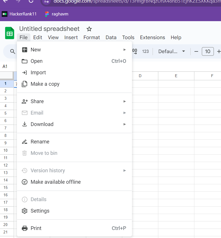Click the Print printer icon
The height and width of the screenshot is (238, 221).
(25, 228)
